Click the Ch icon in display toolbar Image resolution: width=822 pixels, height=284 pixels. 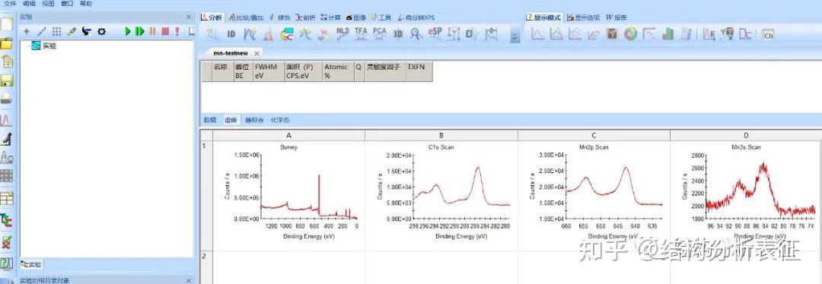point(769,34)
